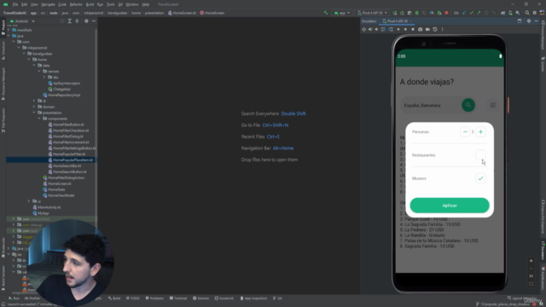Viewport: 546px width, 307px height.
Task: Click the red Stop button in toolbar
Action: pos(446,13)
